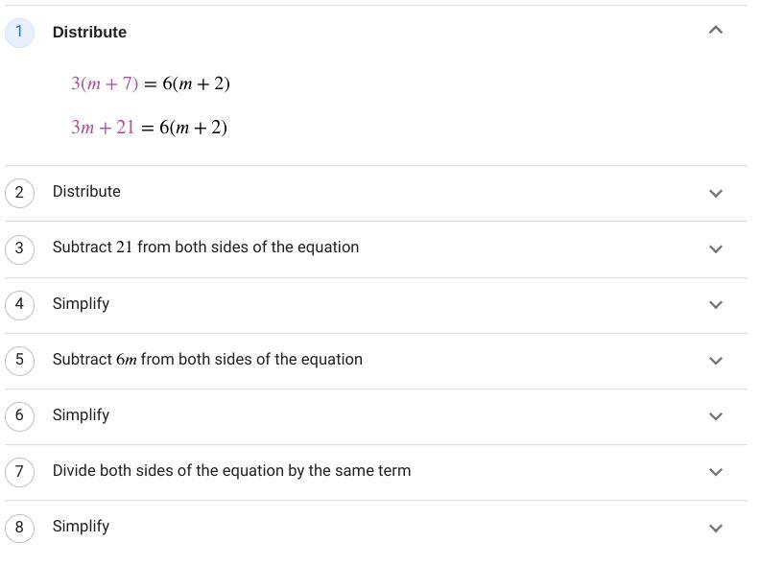Expand step 8 Simplify chevron
This screenshot has height=566, width=784.
pyautogui.click(x=715, y=528)
